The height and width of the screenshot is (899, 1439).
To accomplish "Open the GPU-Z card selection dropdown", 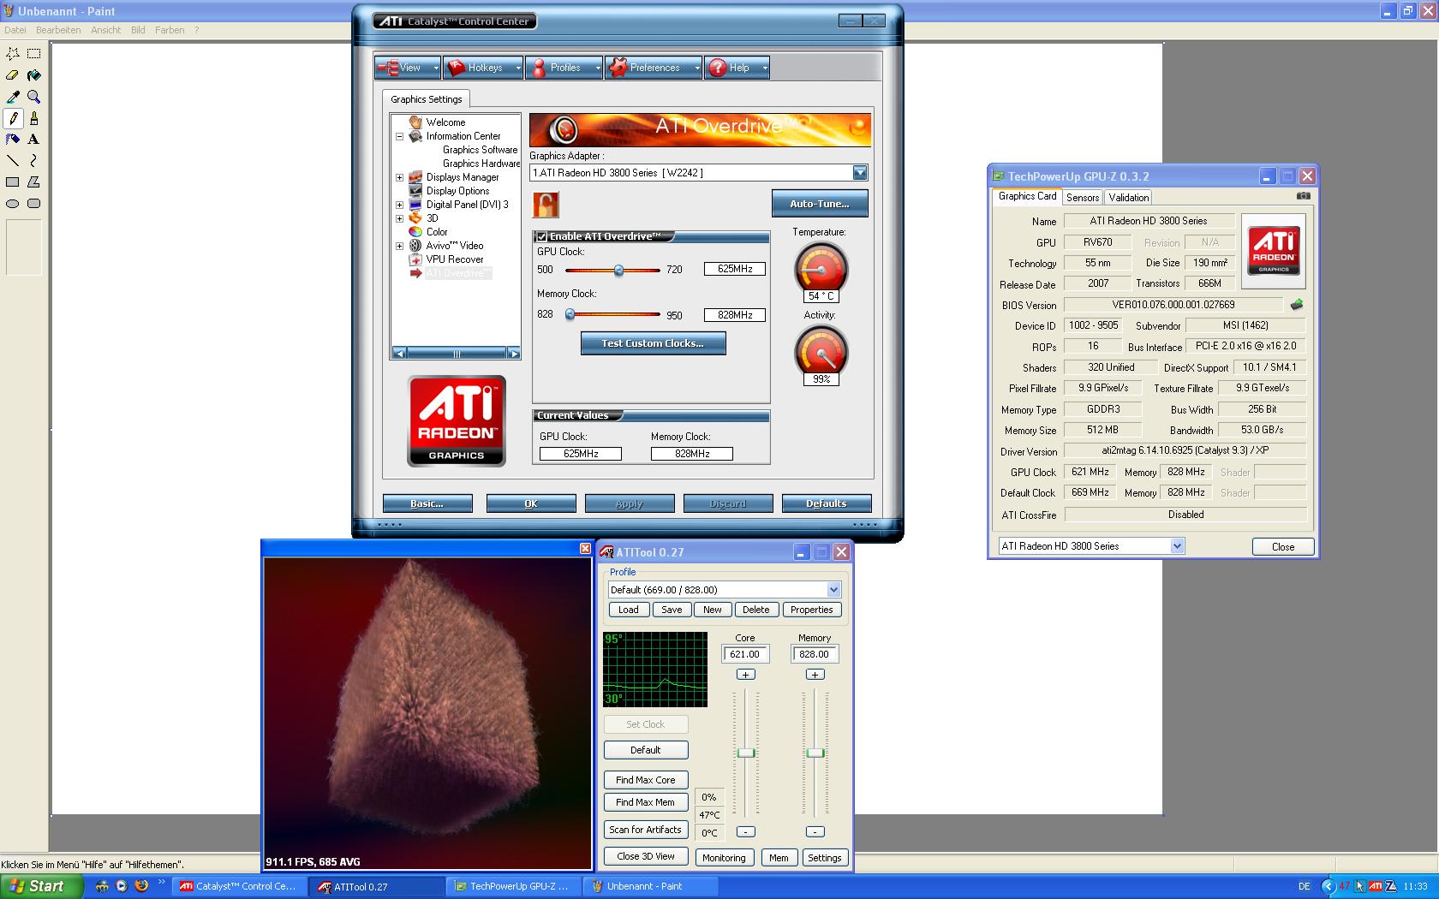I will pyautogui.click(x=1177, y=546).
